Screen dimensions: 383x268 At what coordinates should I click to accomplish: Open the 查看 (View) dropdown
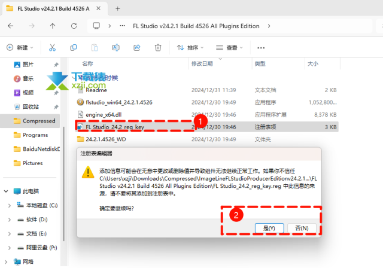229,48
